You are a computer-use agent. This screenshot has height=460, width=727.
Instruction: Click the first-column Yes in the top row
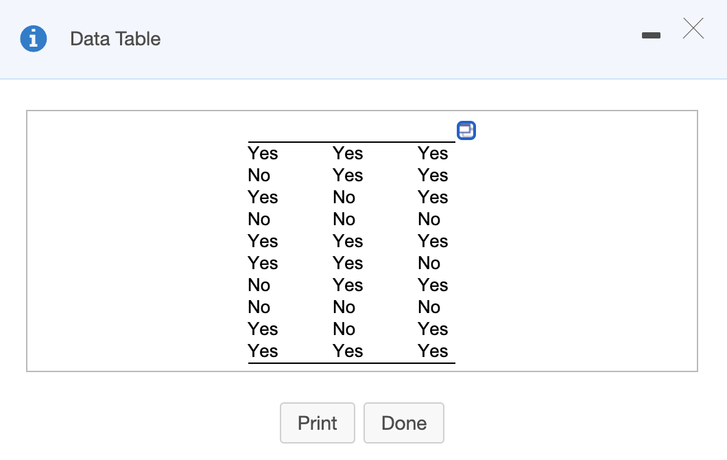pyautogui.click(x=263, y=153)
